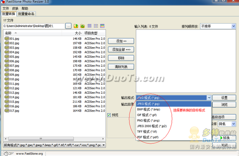The height and width of the screenshot is (156, 239).
Task: Toggle the 预览 preview checkbox
Action: 109,115
